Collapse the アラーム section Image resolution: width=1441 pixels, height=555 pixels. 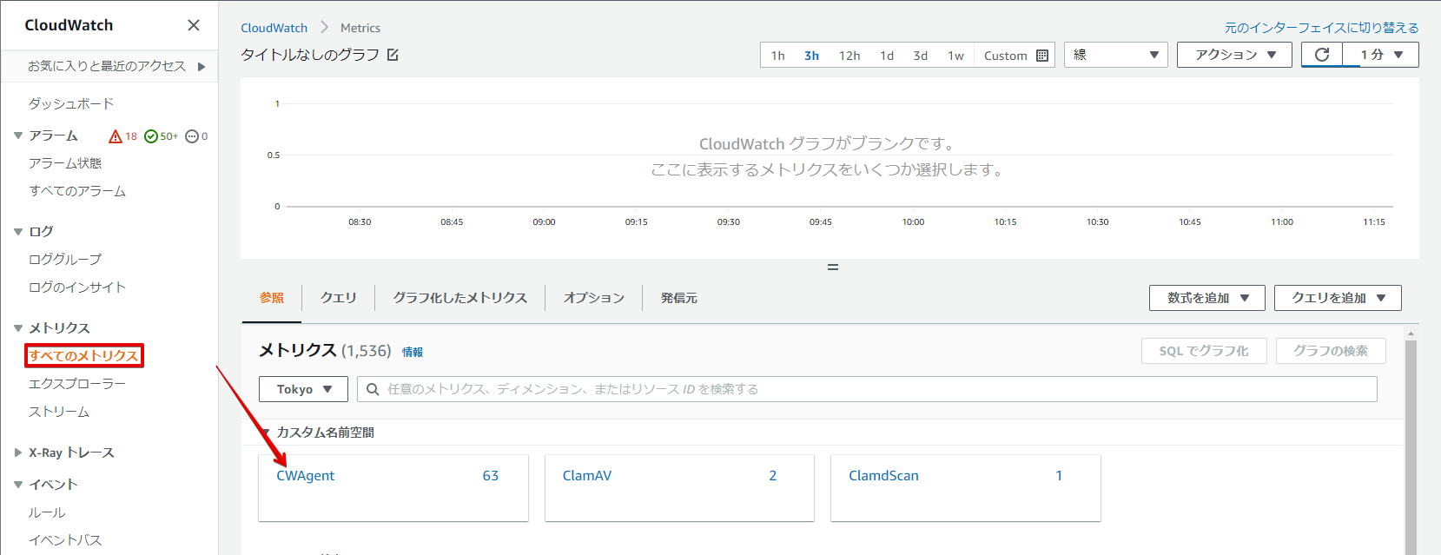[18, 135]
